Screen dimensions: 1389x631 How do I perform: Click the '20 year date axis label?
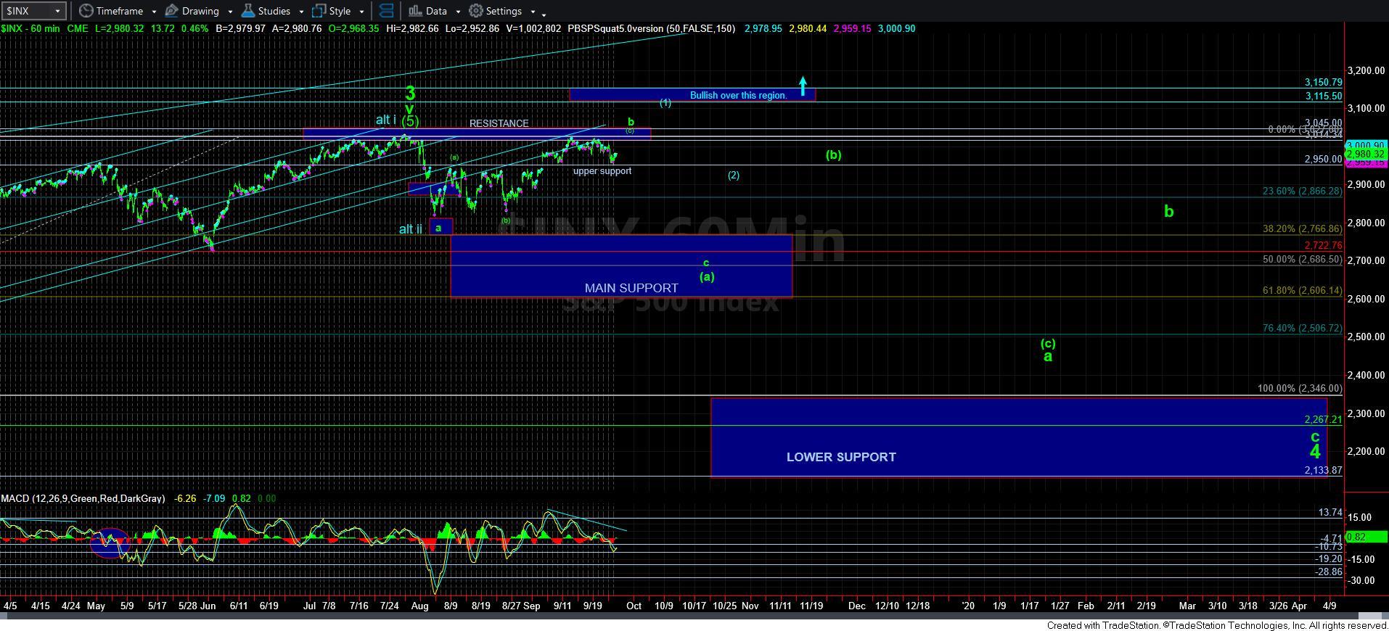pos(968,605)
